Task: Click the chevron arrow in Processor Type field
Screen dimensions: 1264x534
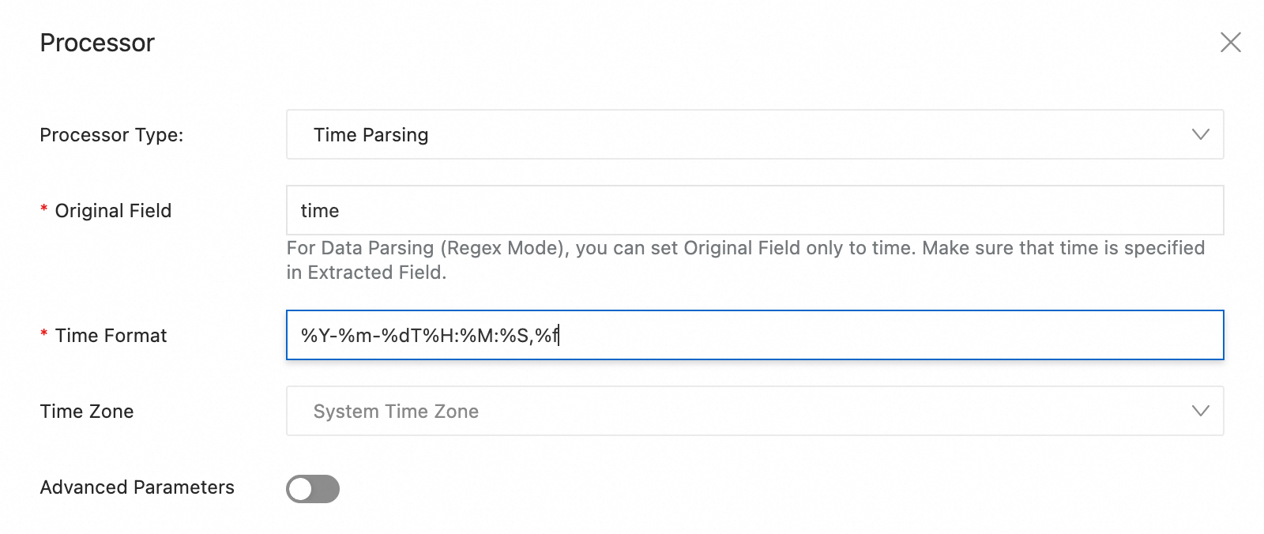Action: point(1200,134)
